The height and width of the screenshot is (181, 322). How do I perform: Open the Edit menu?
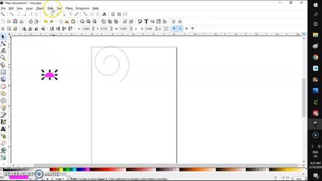coord(11,9)
